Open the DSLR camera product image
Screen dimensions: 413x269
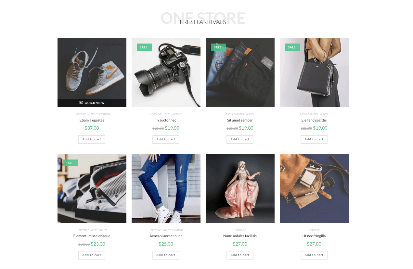point(166,73)
